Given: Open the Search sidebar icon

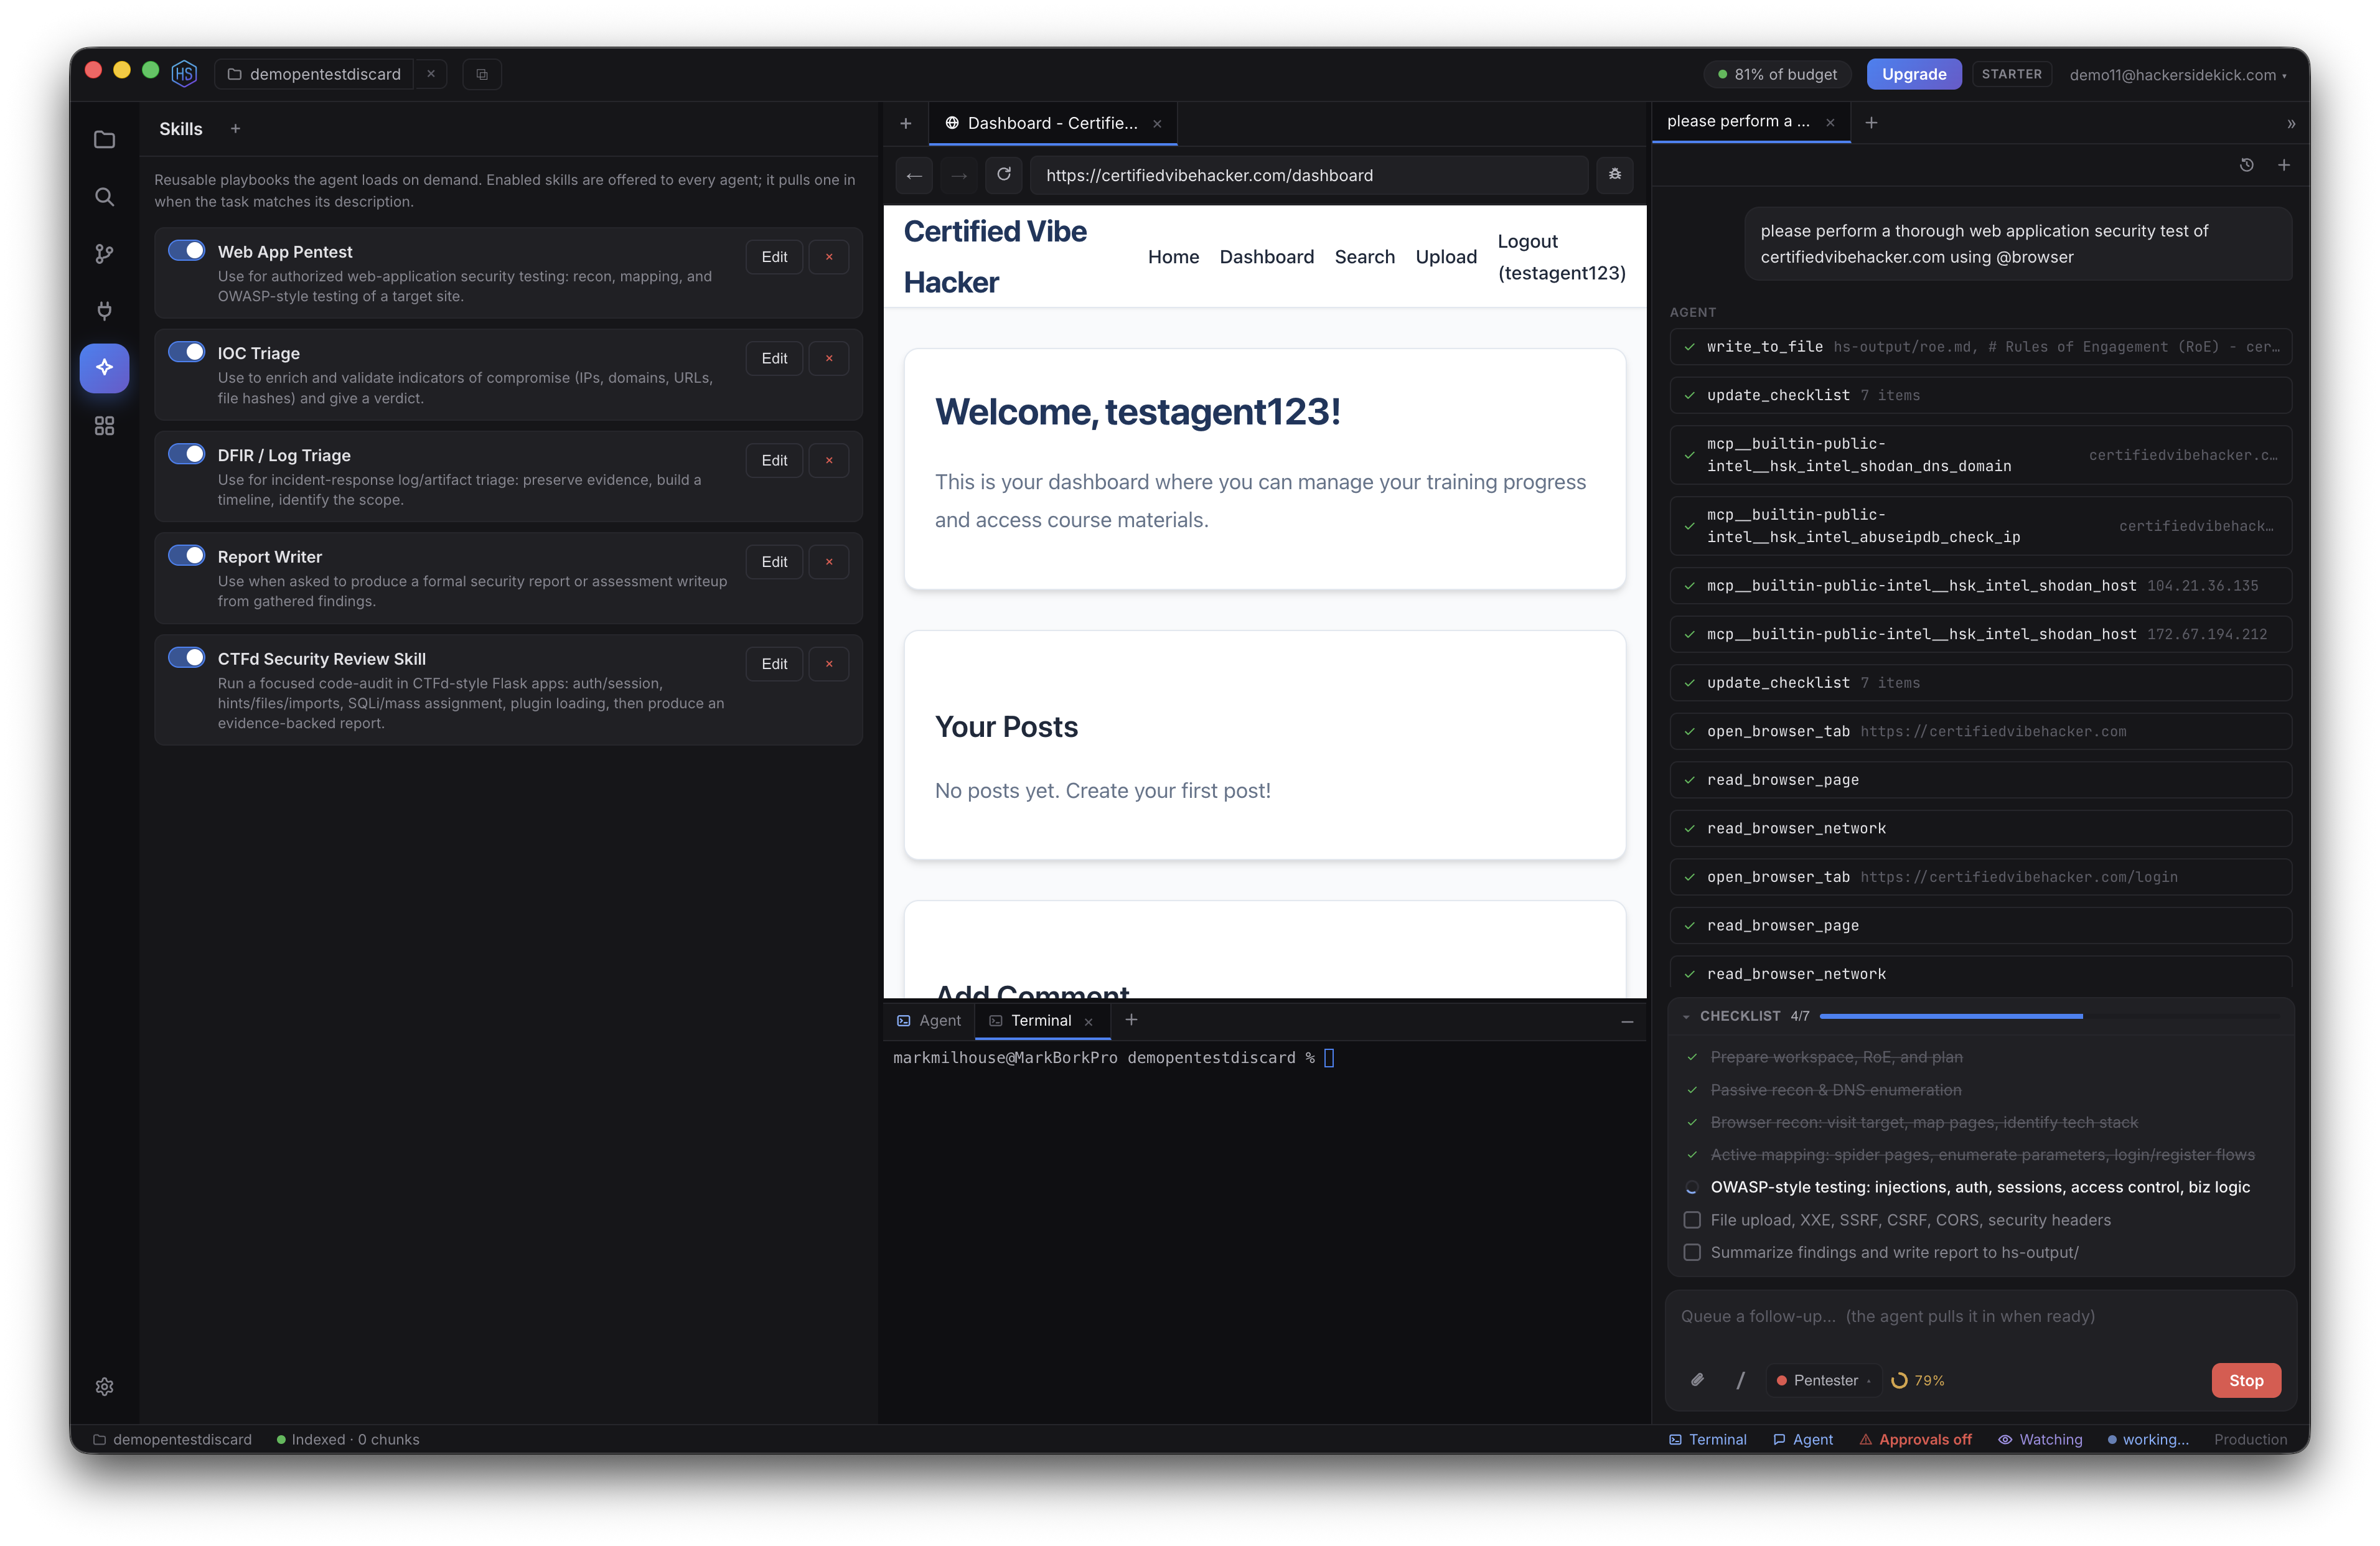Looking at the screenshot, I should point(104,196).
